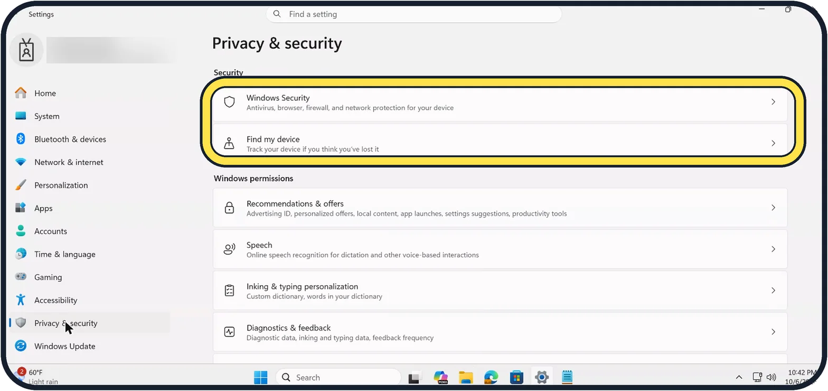Click the Bluetooth & devices icon

21,139
